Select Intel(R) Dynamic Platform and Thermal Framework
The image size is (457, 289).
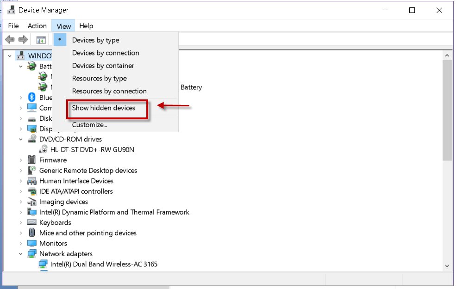pos(114,212)
